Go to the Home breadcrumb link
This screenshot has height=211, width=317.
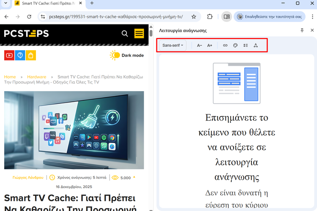(10, 77)
